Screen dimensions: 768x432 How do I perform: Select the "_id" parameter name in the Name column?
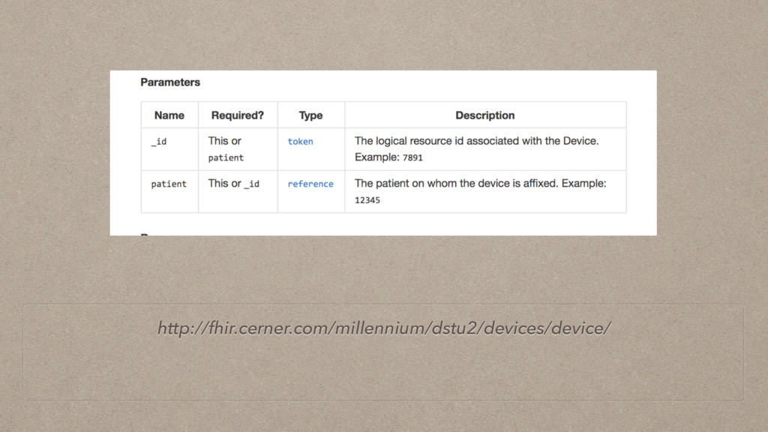(158, 141)
